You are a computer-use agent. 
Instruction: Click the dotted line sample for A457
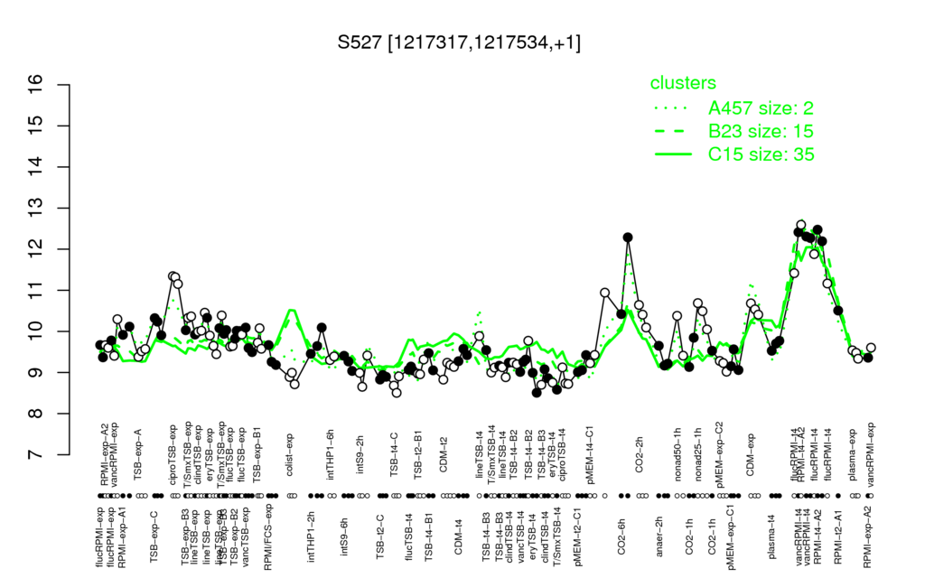[x=672, y=108]
